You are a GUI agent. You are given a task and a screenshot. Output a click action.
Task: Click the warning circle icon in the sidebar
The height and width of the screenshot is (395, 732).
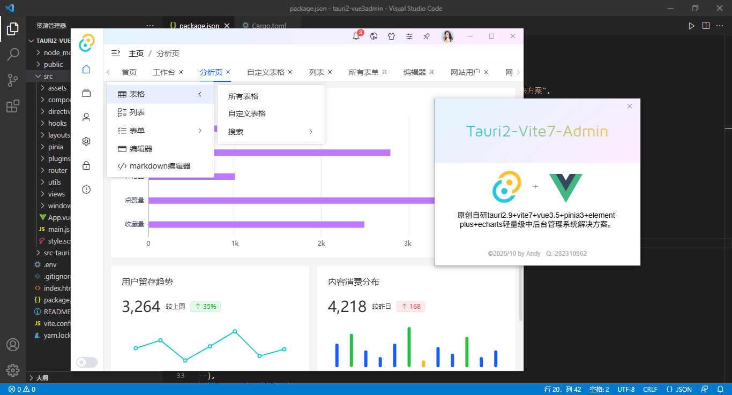pos(86,189)
